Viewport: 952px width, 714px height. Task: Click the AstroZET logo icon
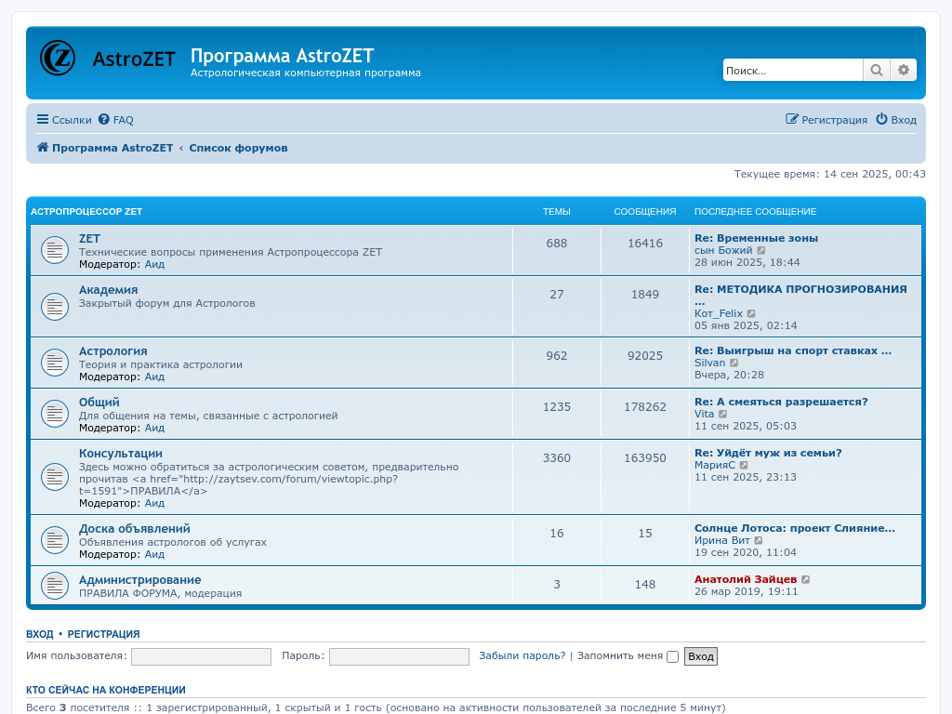pos(58,58)
